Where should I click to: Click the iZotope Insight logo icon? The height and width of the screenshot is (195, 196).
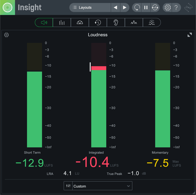point(8,8)
